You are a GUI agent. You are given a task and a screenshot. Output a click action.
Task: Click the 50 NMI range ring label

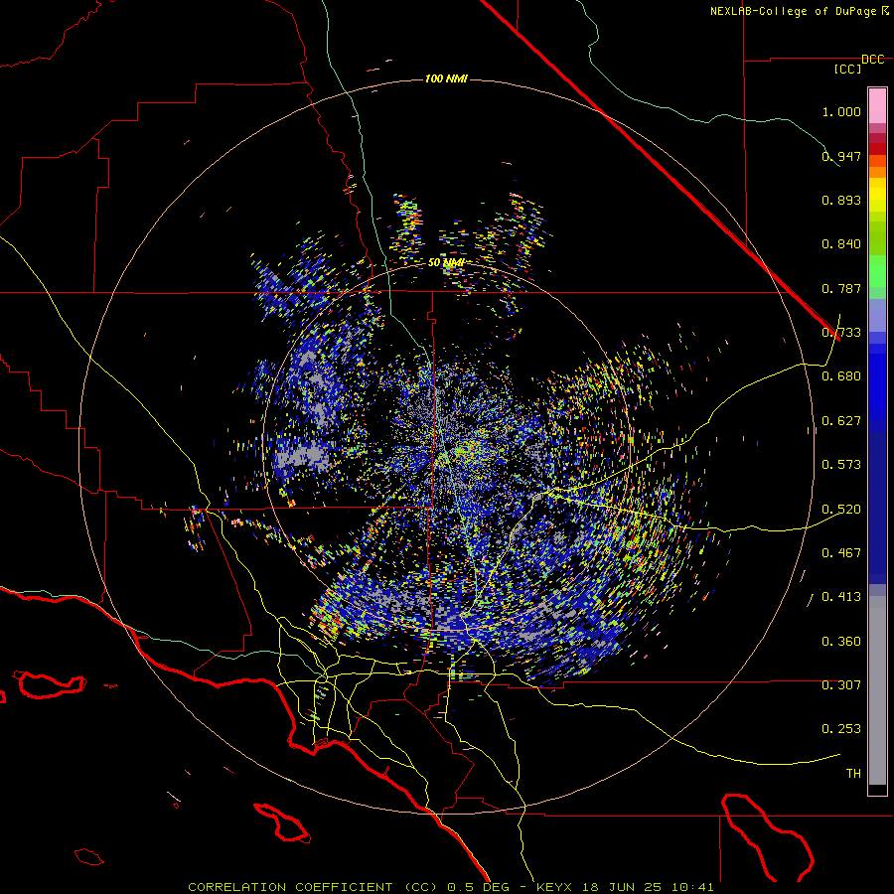(446, 262)
